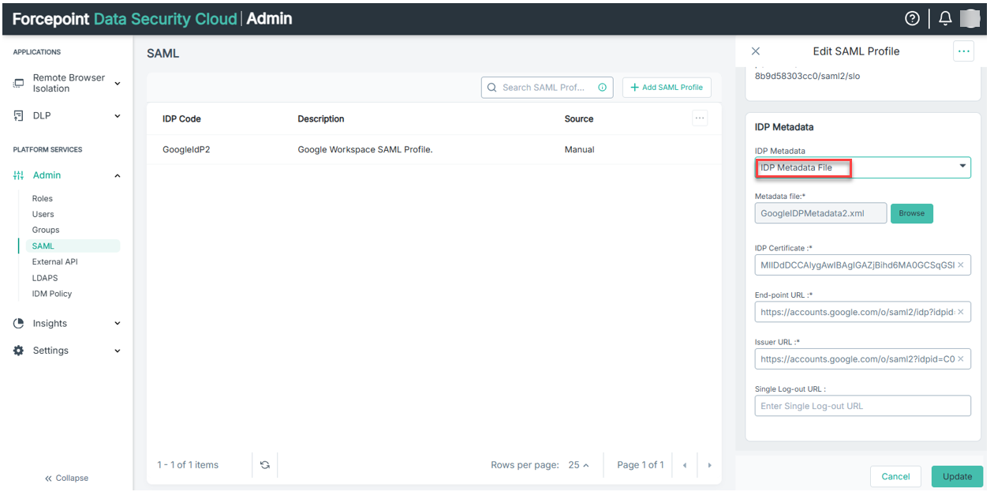This screenshot has width=994, height=503.
Task: Go to the LDAPS page
Action: (x=45, y=278)
